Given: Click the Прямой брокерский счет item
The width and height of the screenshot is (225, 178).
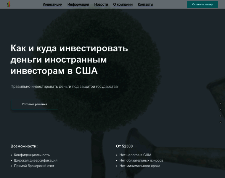Looking at the screenshot, I should [34, 166].
